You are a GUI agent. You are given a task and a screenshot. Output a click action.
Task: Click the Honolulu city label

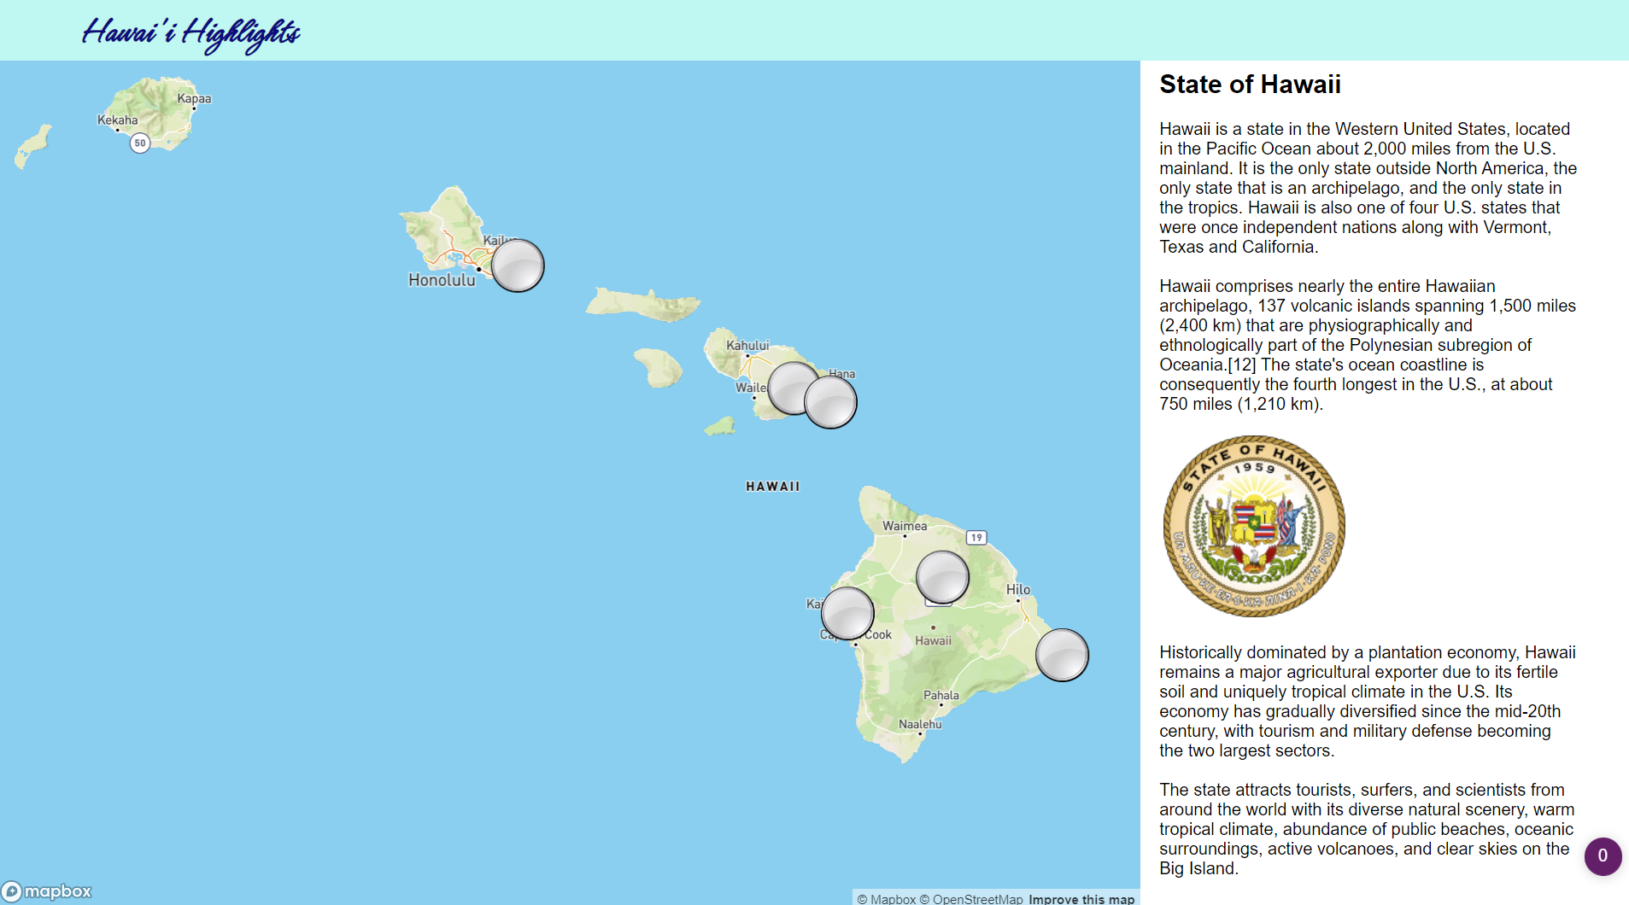[x=441, y=279]
